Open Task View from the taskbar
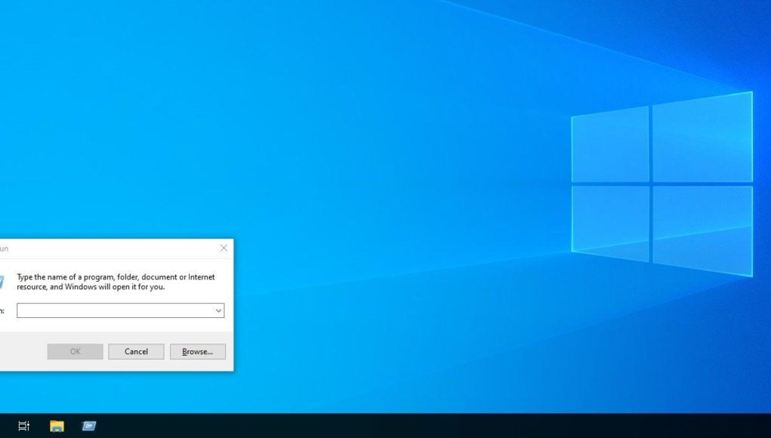The width and height of the screenshot is (771, 438). point(23,426)
